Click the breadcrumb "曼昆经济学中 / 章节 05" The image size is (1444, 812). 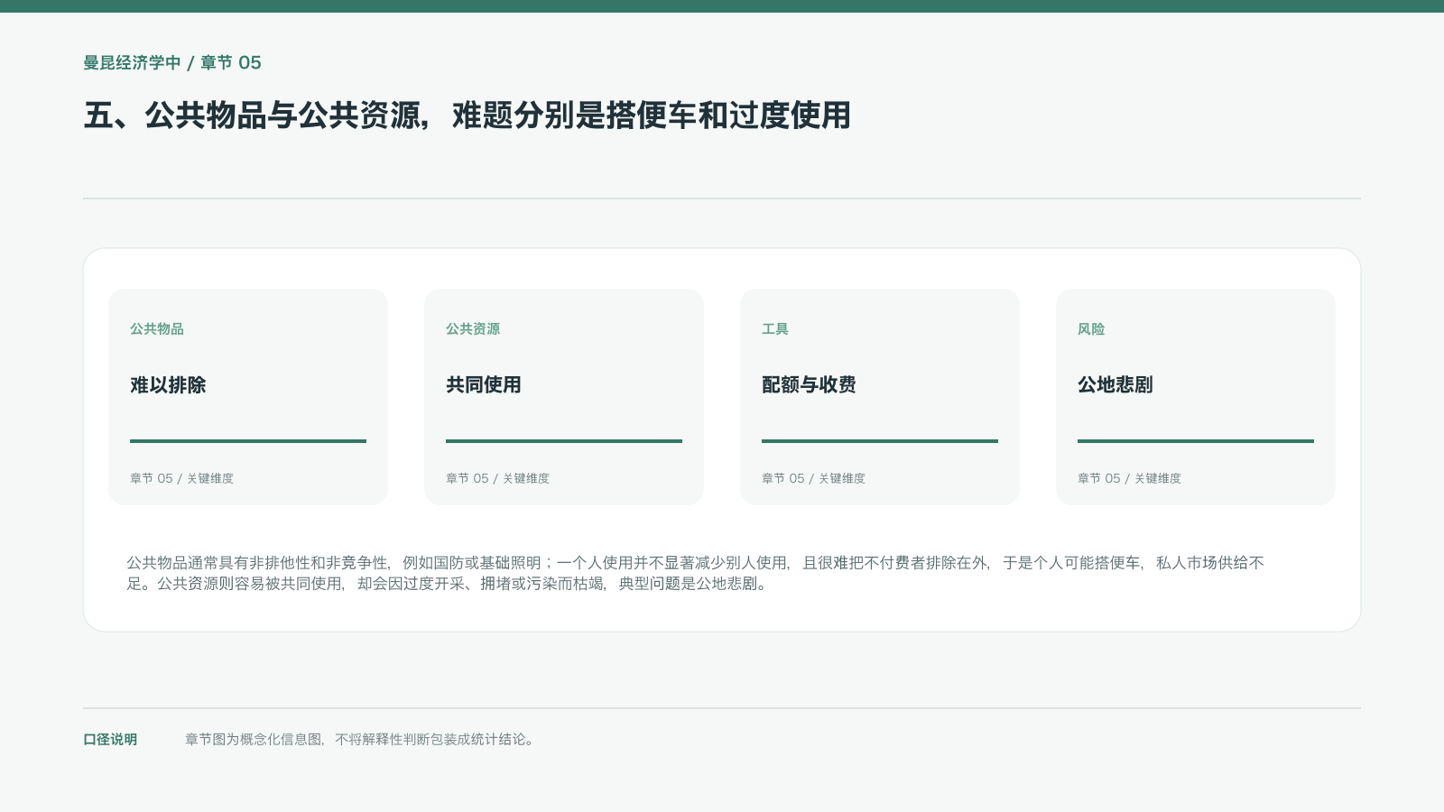tap(172, 63)
